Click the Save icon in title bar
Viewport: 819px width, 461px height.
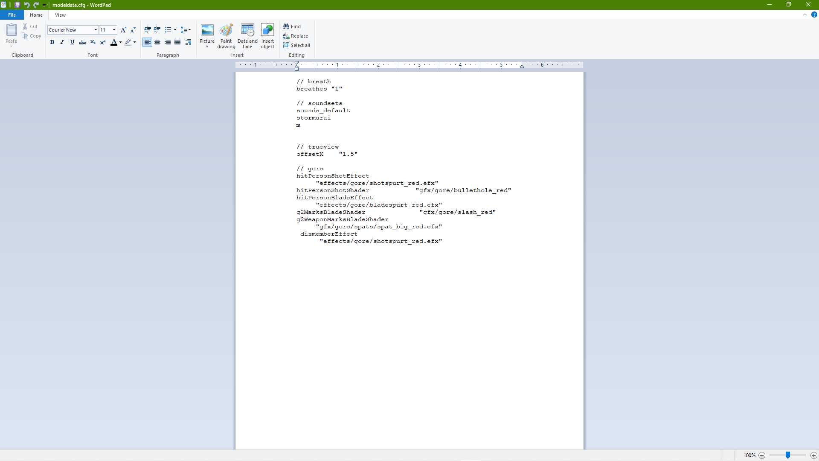coord(17,5)
